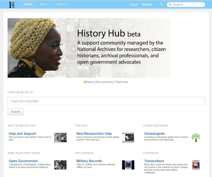Click the Genealogists tree icon
This screenshot has width=212, height=177.
196,137
